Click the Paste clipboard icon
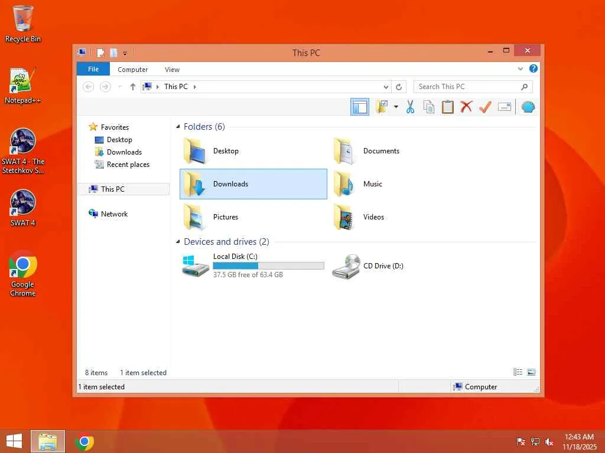 point(447,107)
